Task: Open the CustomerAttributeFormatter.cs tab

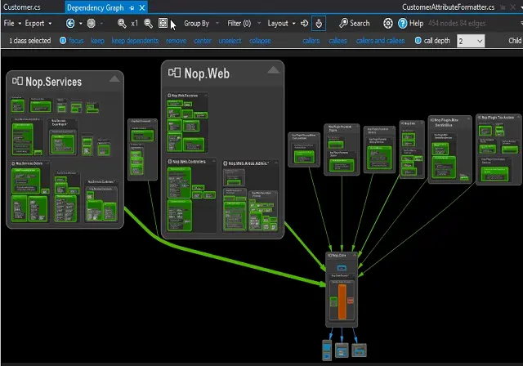Action: [449, 7]
